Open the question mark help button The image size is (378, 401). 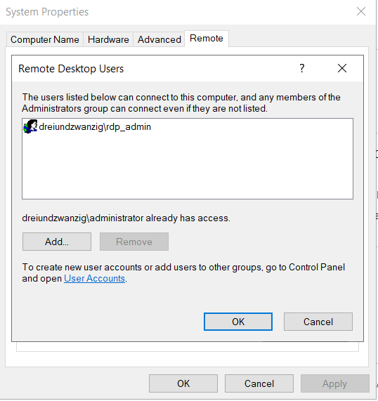[302, 68]
